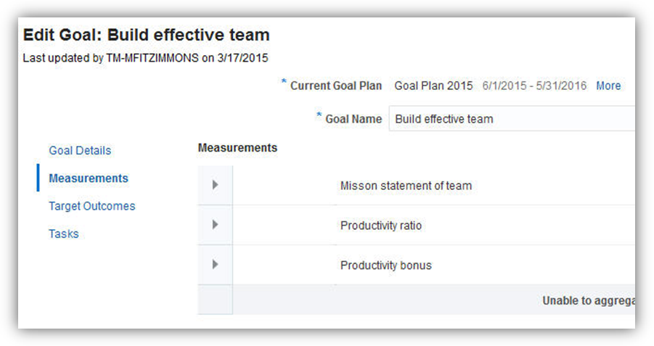
Task: Select Misson statement of team measurement name
Action: pos(406,186)
